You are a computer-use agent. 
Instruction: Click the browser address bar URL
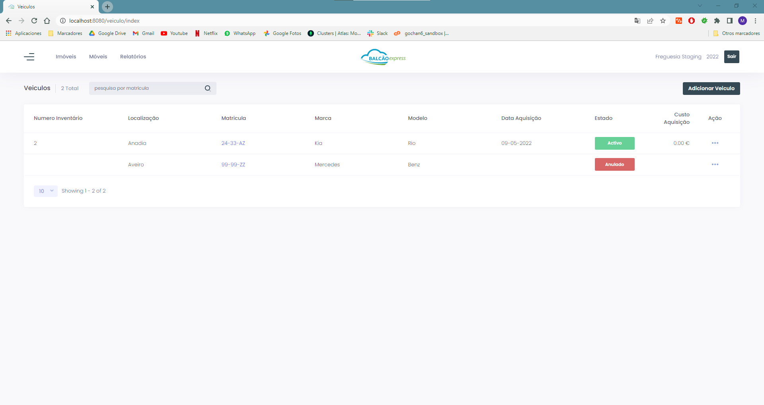click(x=104, y=21)
